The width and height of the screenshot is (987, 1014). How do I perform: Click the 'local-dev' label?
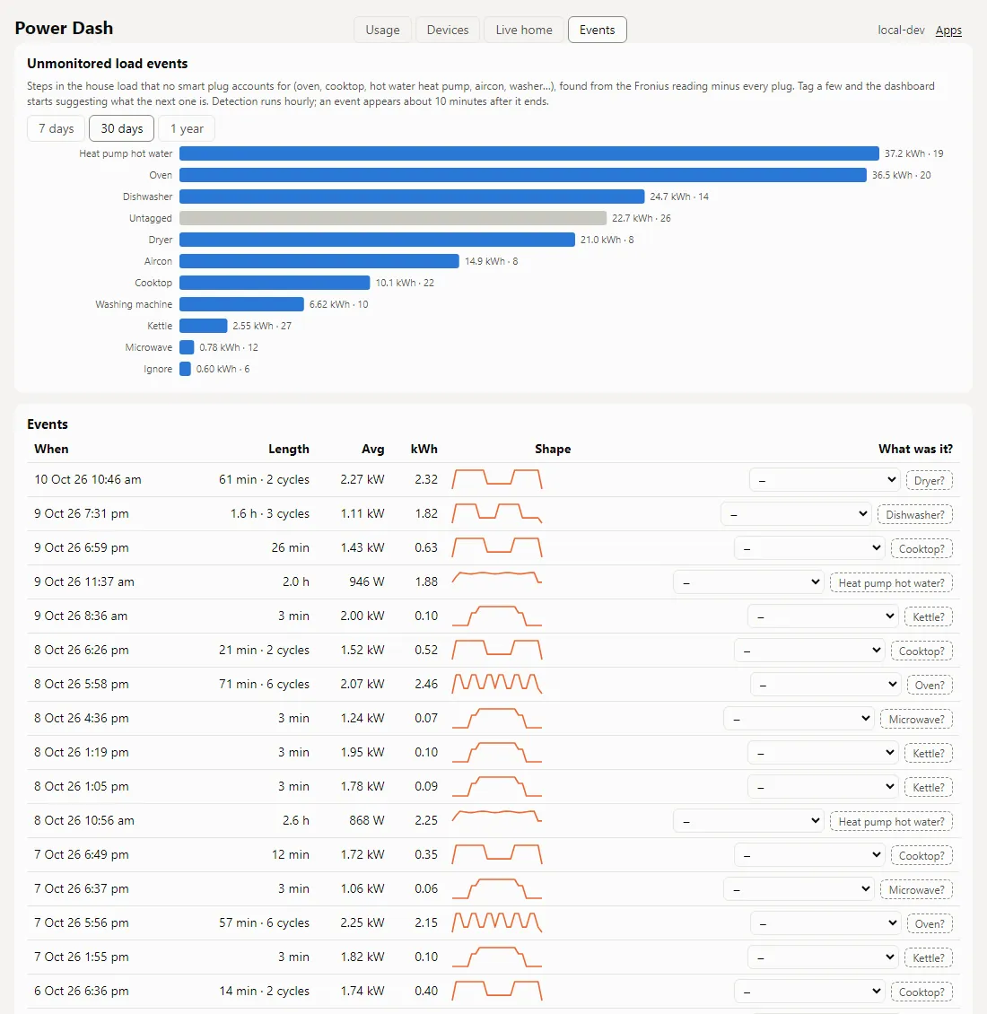point(901,31)
